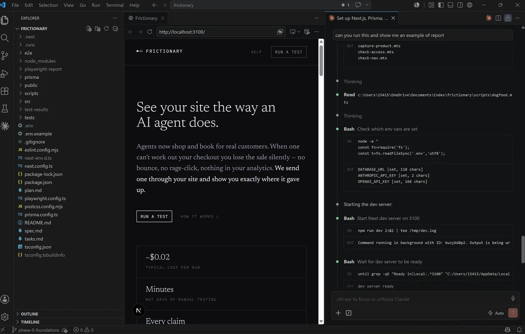Create a new file in Explorer
This screenshot has width=525, height=334.
pyautogui.click(x=89, y=29)
